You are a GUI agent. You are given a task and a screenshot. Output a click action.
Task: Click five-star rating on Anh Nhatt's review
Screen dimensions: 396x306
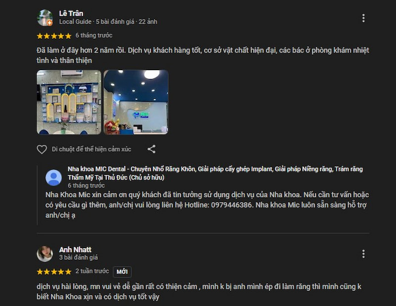pos(54,271)
